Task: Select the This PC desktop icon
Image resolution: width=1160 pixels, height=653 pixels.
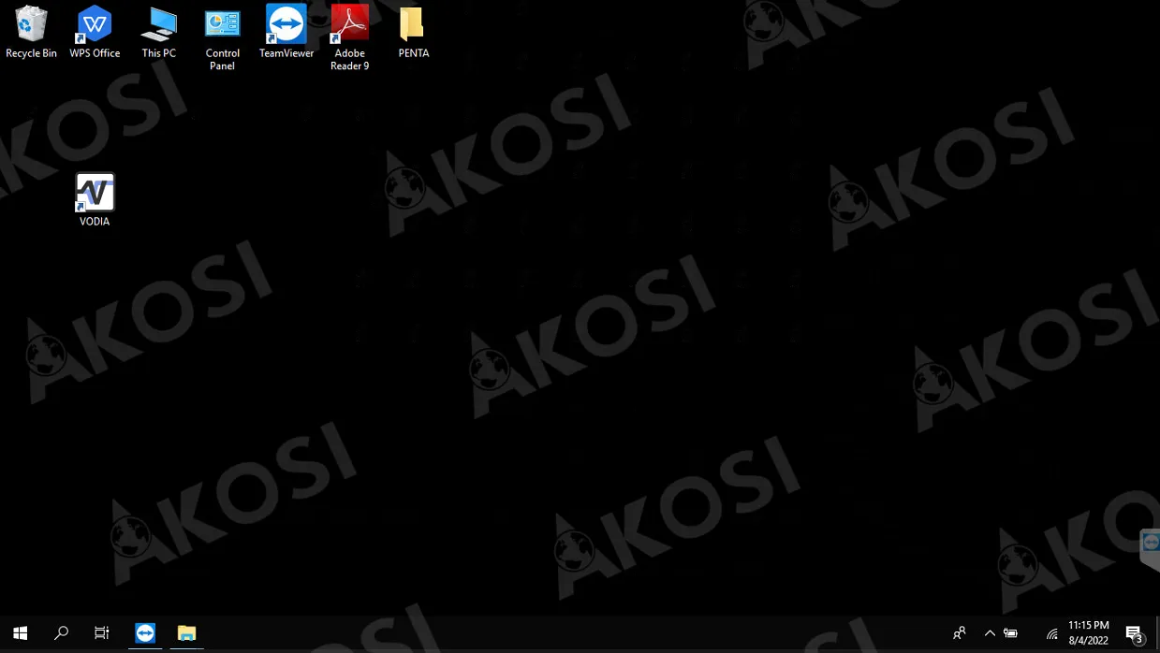Action: click(158, 33)
